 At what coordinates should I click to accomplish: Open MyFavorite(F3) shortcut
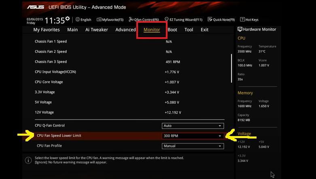point(112,19)
